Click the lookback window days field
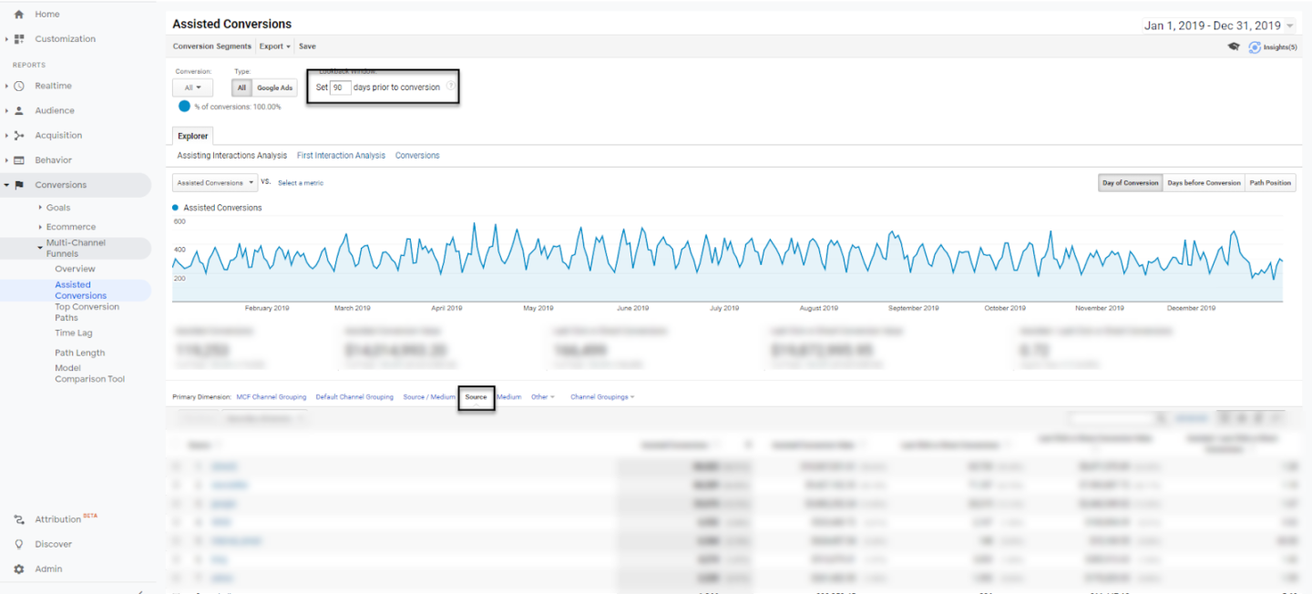1312x594 pixels. (x=340, y=87)
